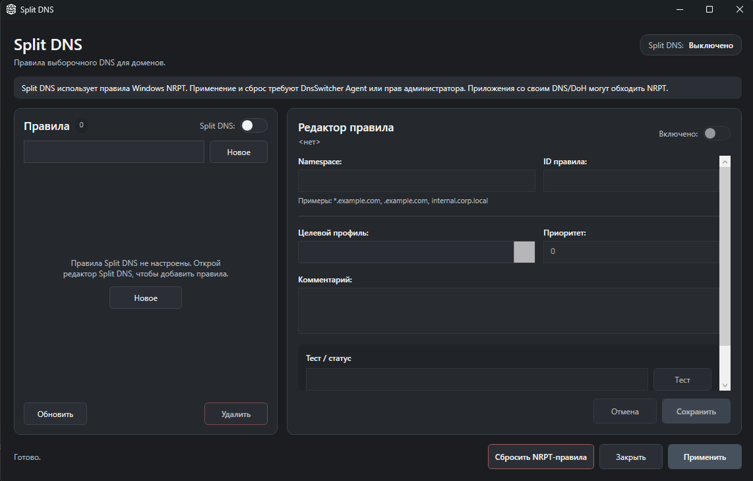Image resolution: width=753 pixels, height=481 pixels.
Task: Click the Сохранить button
Action: click(x=696, y=411)
